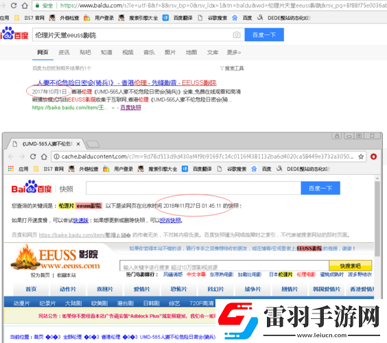Open the apps grid icon in the lower bookmarks bar

click(10, 169)
